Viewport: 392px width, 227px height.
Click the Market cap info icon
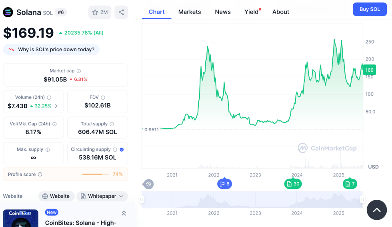tap(79, 71)
